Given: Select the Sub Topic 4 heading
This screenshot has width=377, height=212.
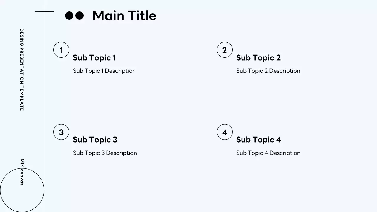Looking at the screenshot, I should click(259, 140).
